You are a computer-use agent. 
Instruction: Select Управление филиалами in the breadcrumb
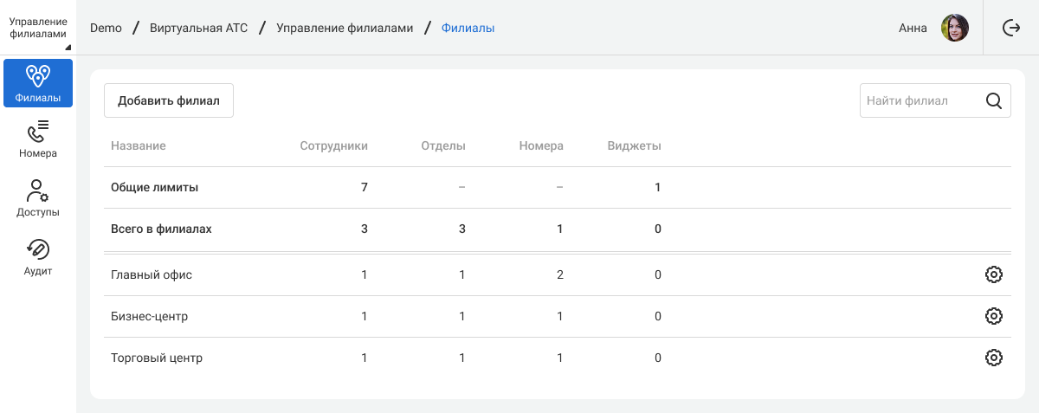click(x=345, y=28)
